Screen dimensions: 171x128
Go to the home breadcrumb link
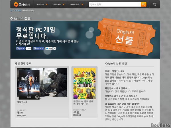pos(11,11)
